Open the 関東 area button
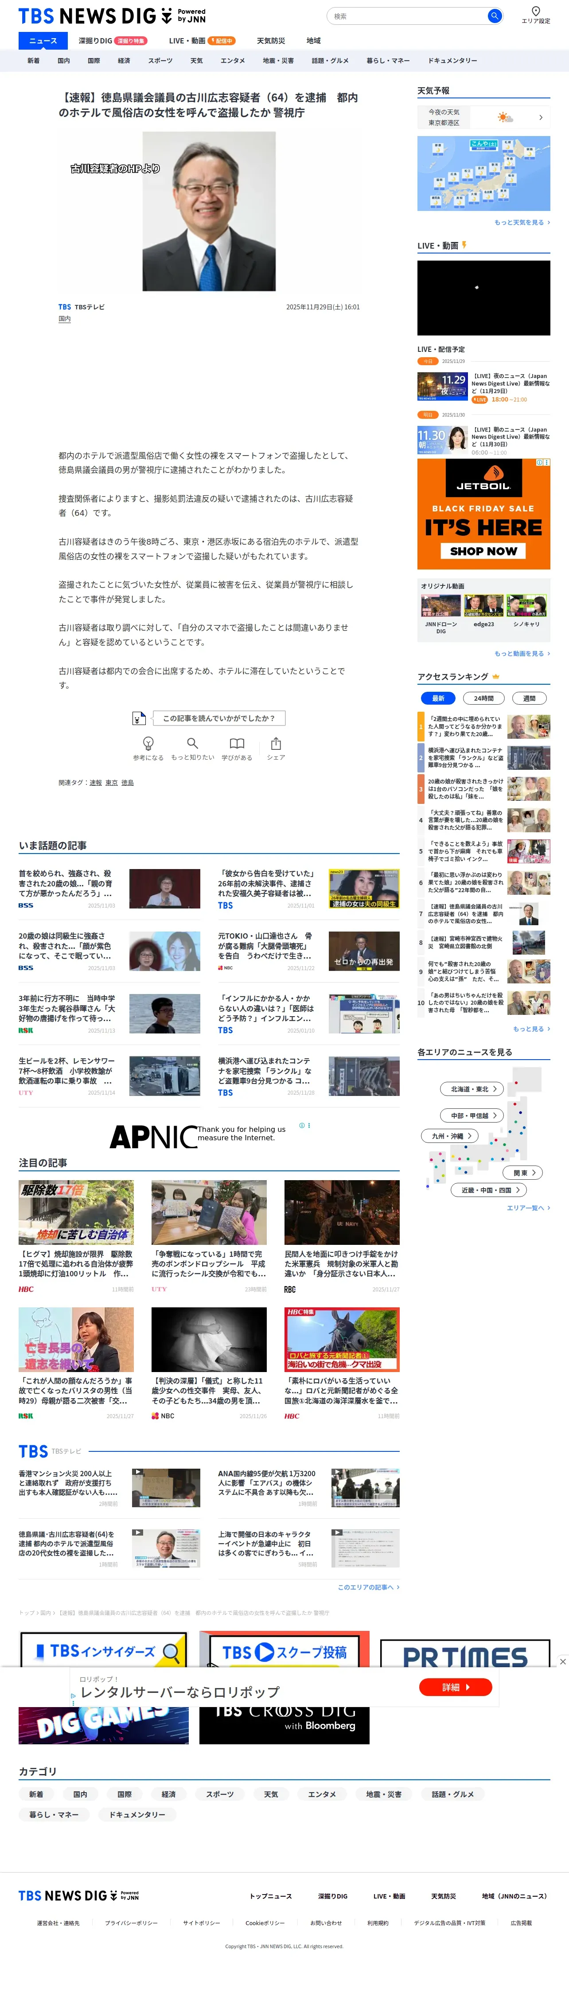 [x=523, y=1172]
